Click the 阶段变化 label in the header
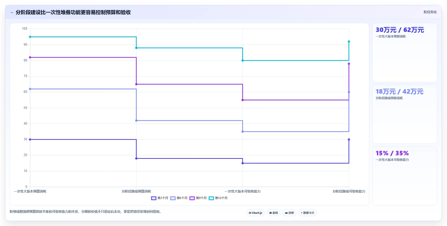 click(430, 12)
